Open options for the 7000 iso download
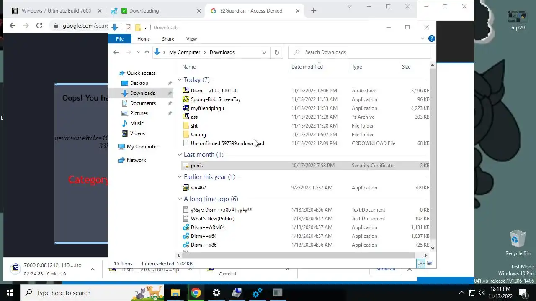The width and height of the screenshot is (536, 301). 93,269
